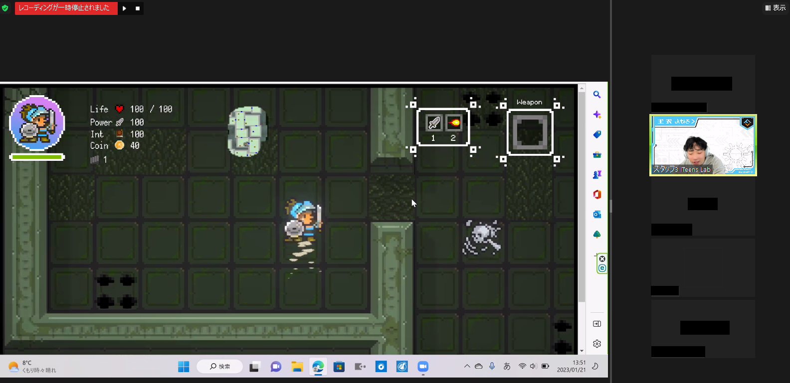790x383 pixels.
Task: Click the empty Weapon equip slot
Action: (530, 132)
